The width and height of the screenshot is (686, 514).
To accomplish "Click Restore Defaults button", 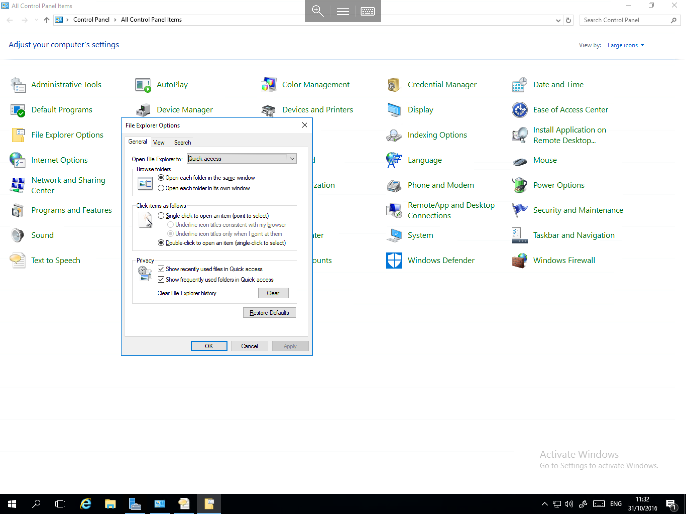I will [269, 312].
